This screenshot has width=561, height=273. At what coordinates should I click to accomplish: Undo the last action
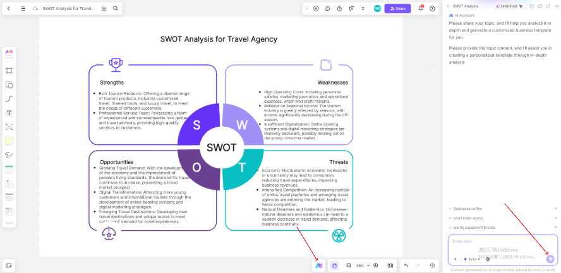coord(406,265)
